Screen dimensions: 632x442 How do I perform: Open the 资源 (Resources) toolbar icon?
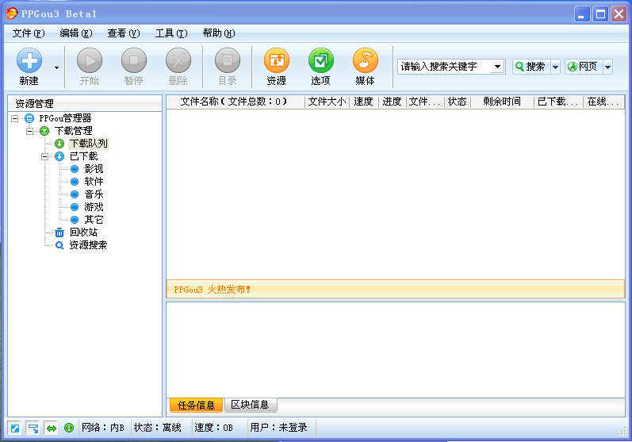(277, 67)
